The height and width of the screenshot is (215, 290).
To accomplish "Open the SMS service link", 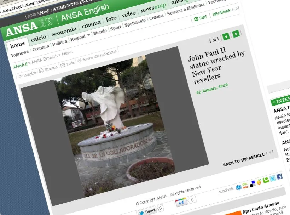I will (x=201, y=18).
